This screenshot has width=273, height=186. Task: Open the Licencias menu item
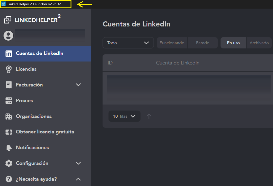[x=26, y=69]
